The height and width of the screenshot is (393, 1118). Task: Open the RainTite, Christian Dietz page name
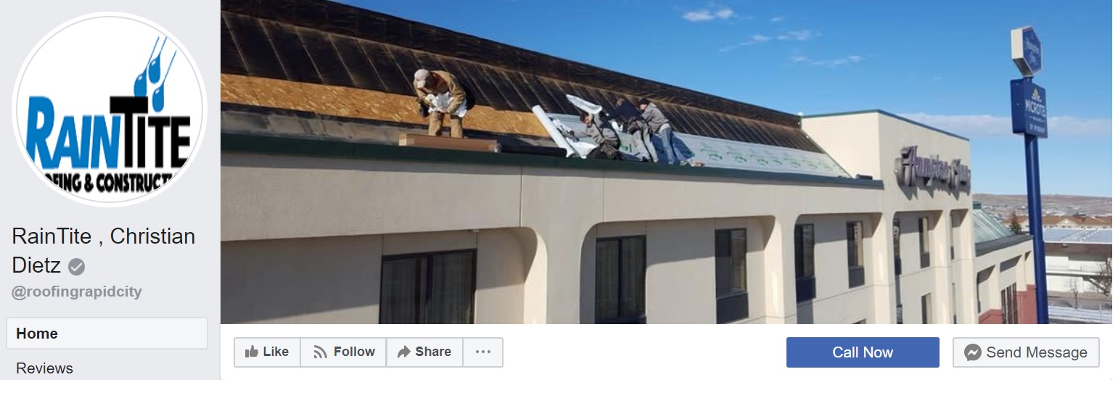point(104,251)
